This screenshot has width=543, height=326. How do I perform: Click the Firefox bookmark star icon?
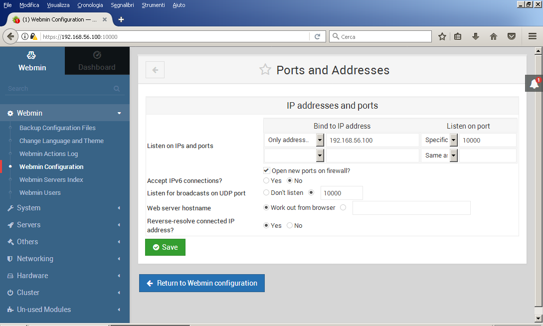(x=442, y=36)
